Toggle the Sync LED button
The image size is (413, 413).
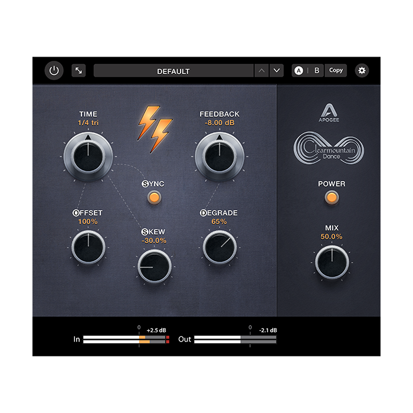pos(154,198)
